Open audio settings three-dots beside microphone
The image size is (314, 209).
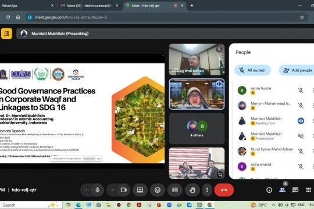click(x=86, y=190)
